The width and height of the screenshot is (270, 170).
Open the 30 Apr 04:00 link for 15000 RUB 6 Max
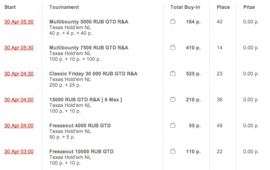tap(19, 100)
